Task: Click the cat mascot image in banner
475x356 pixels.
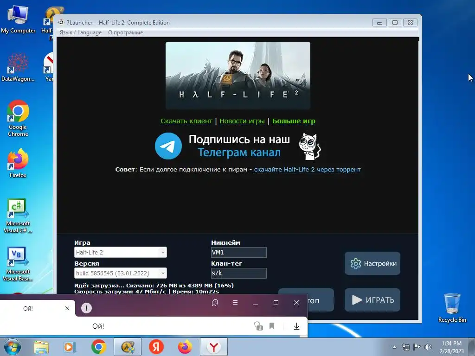Action: pyautogui.click(x=309, y=146)
